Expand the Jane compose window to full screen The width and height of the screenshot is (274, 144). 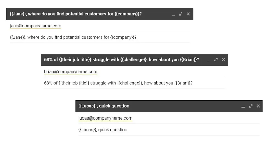[181, 14]
